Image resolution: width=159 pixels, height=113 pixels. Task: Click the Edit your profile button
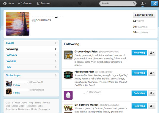(144, 15)
